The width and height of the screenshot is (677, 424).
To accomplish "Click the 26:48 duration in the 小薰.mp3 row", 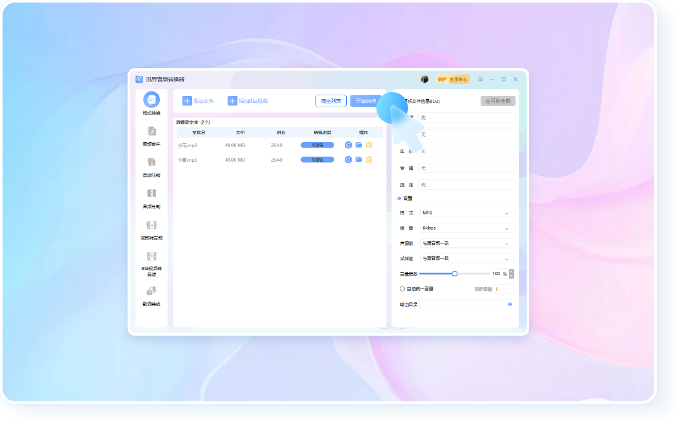I will tap(277, 160).
